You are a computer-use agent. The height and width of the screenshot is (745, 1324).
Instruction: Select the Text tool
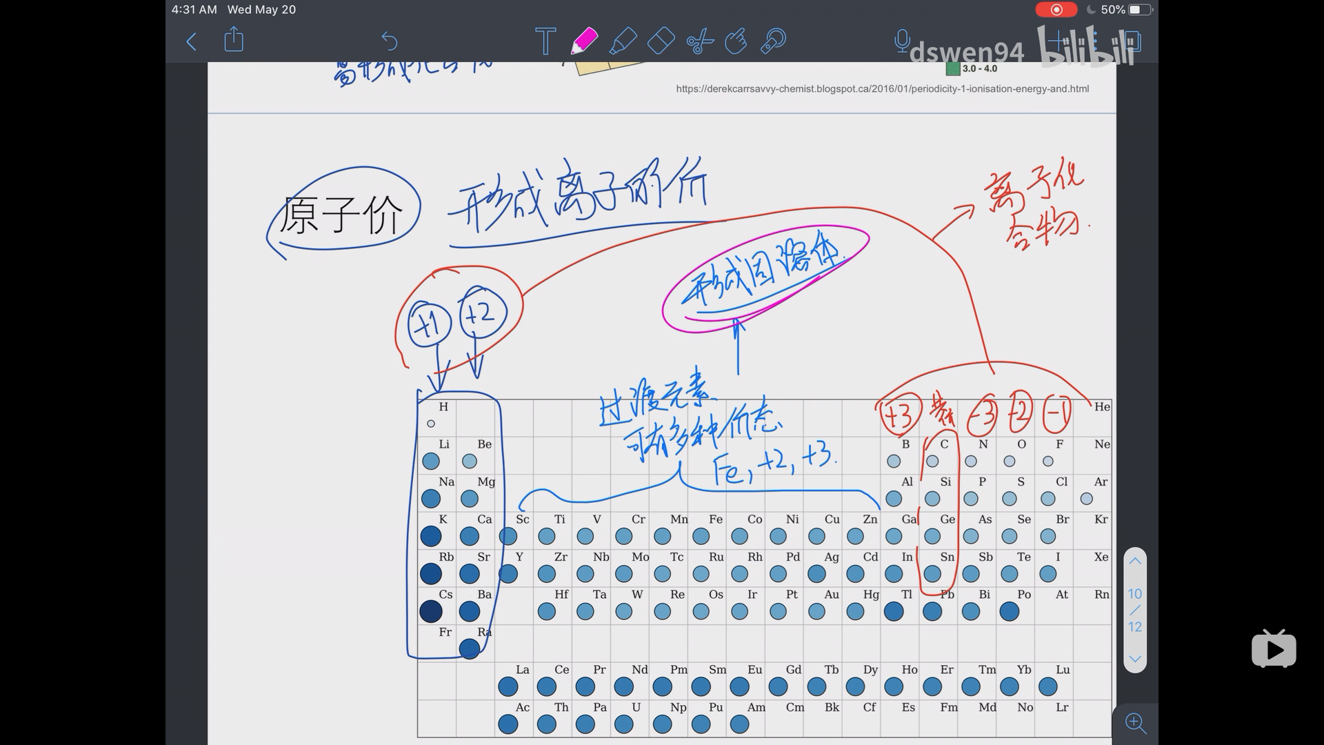(545, 41)
